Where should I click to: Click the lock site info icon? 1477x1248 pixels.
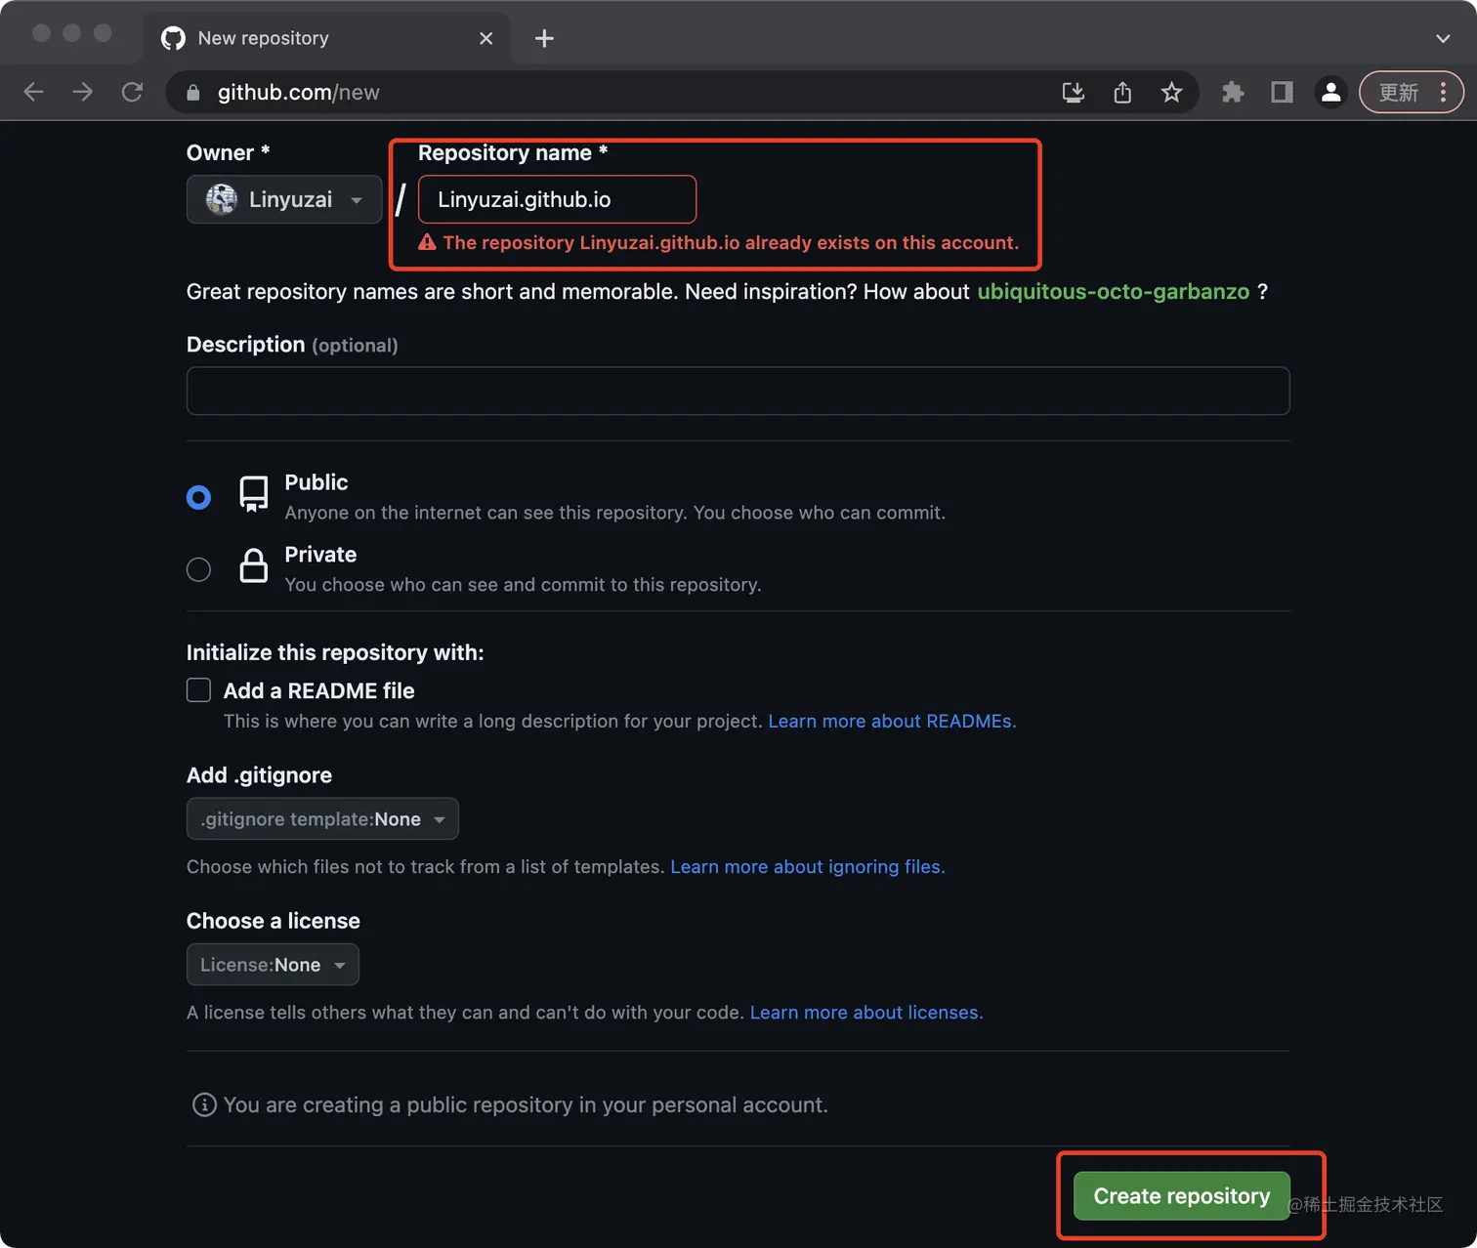(x=193, y=93)
